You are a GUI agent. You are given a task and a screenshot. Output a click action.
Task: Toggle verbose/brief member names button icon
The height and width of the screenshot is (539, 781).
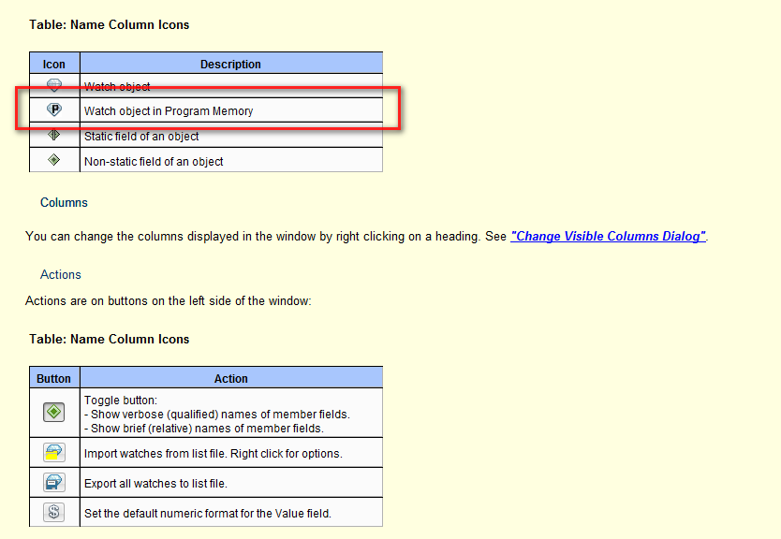coord(53,412)
